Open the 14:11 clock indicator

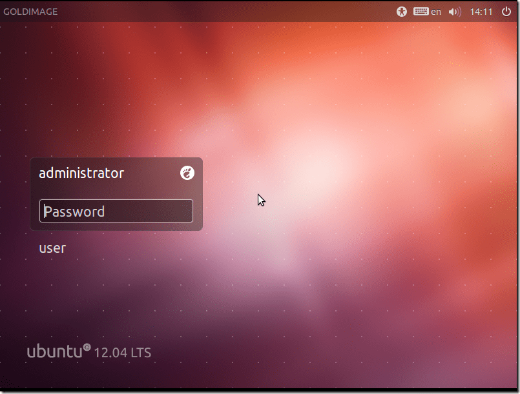(481, 12)
